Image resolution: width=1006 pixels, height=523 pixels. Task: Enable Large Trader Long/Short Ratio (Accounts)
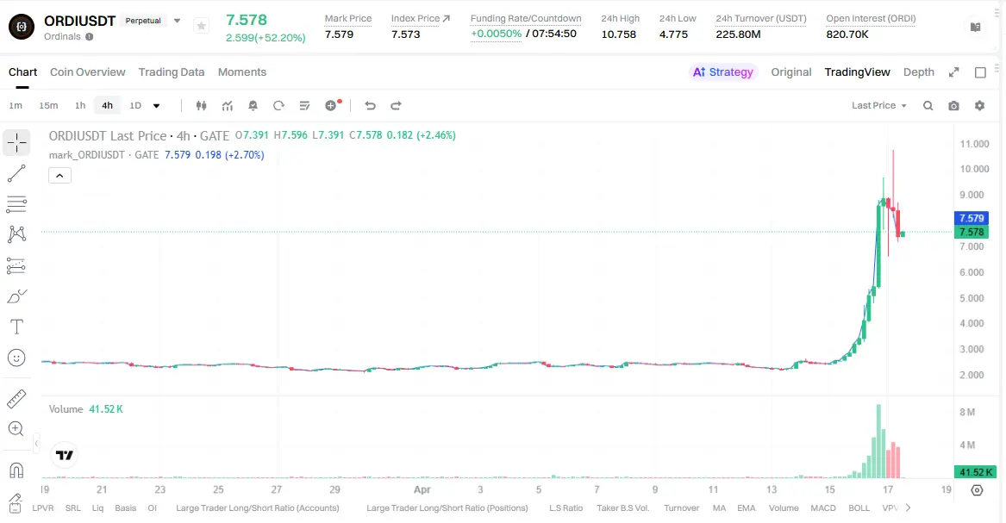tap(257, 507)
